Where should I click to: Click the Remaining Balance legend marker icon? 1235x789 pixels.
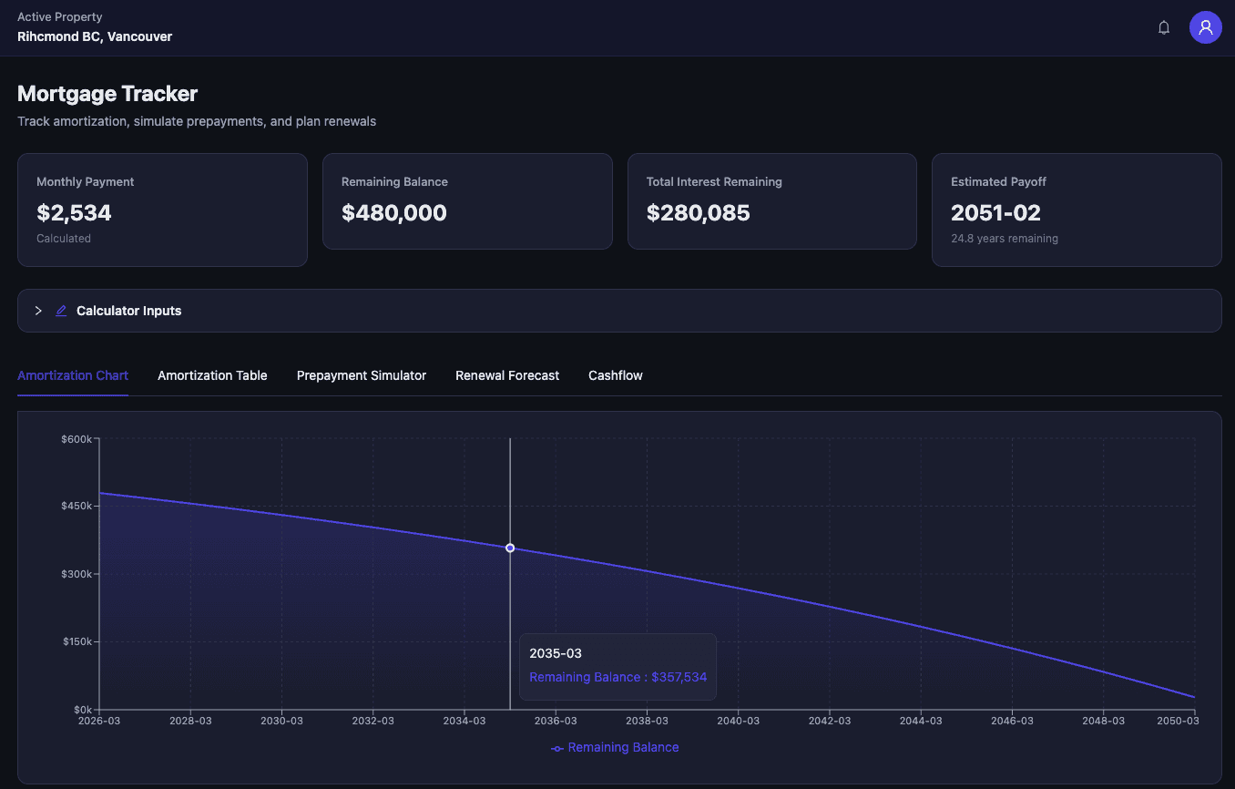556,748
